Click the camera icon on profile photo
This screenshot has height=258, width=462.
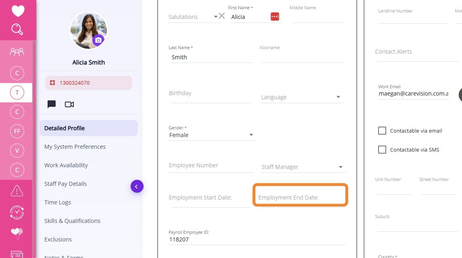pos(98,40)
